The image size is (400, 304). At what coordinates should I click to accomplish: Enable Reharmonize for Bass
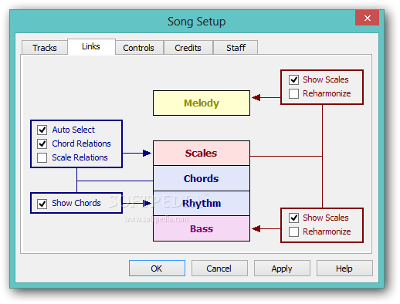(x=293, y=231)
